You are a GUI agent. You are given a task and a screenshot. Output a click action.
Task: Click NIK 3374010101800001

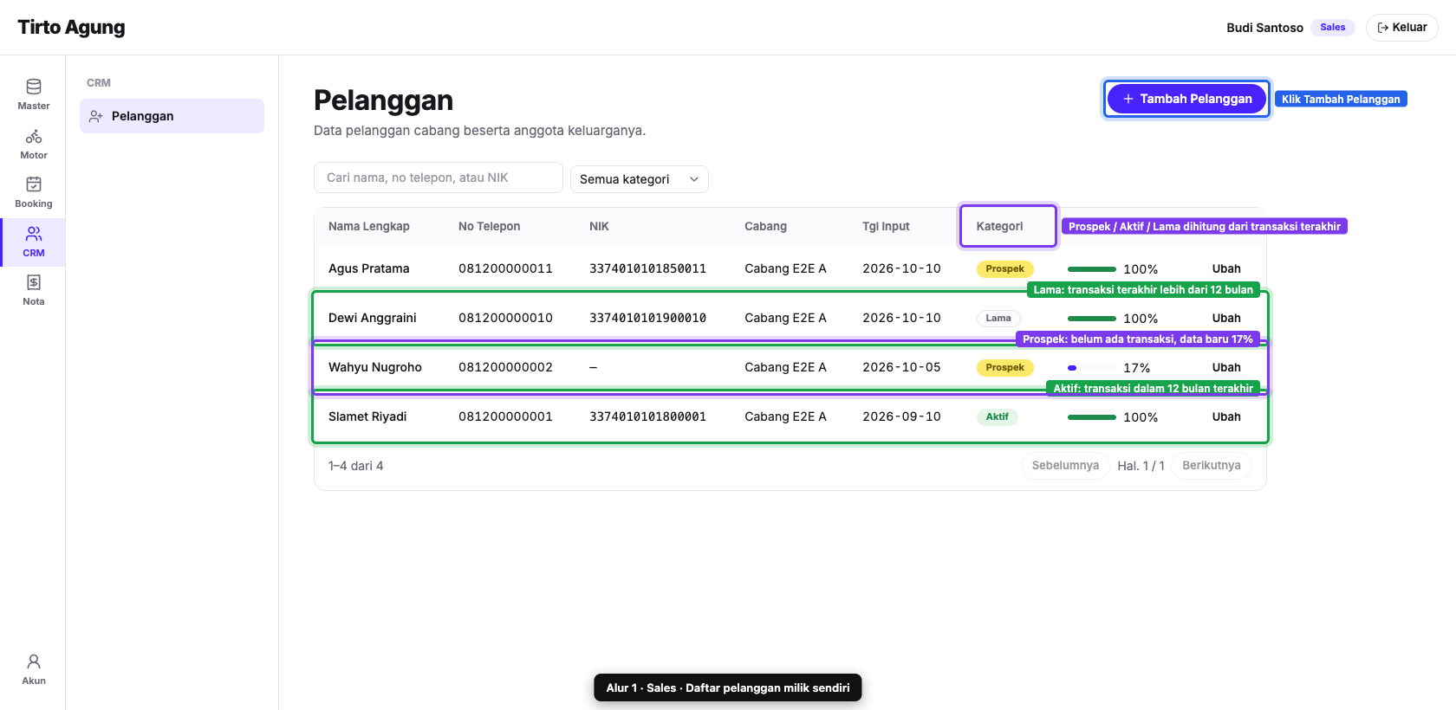[648, 417]
